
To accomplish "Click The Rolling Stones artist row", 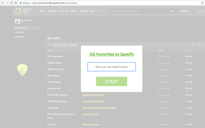I will point(57,101).
